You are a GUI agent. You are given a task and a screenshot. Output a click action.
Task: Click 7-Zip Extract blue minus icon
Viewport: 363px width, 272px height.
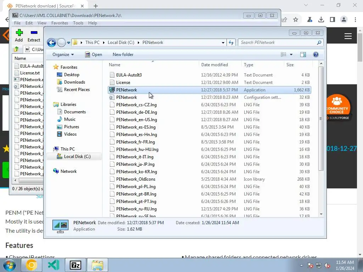(34, 33)
